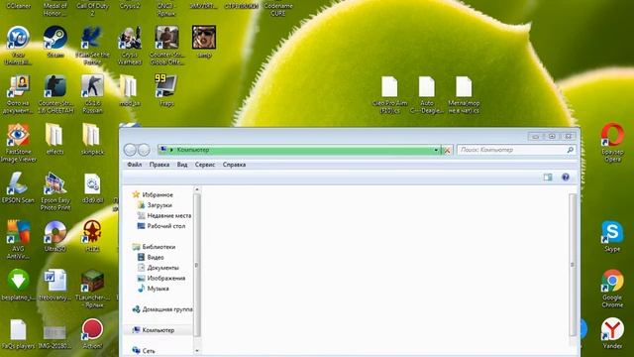634x357 pixels.
Task: Select the FaQs players file icon
Action: (x=18, y=334)
